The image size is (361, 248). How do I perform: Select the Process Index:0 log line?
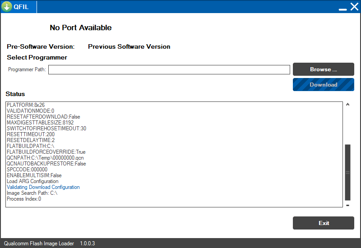(x=24, y=199)
